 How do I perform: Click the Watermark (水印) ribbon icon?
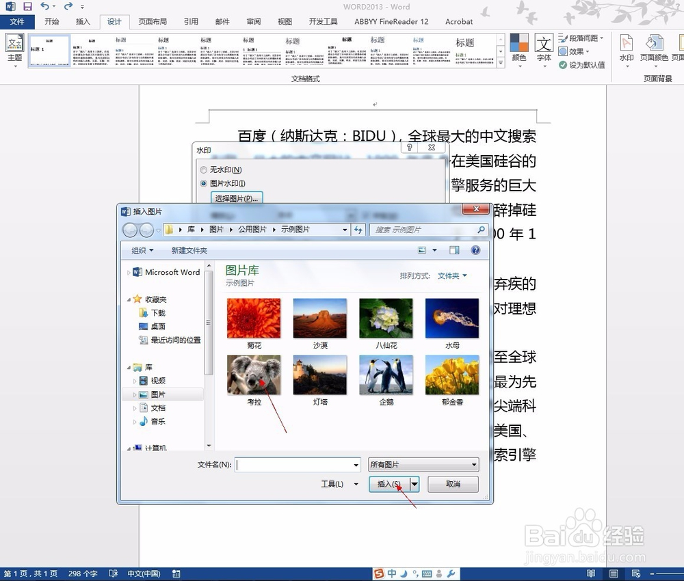pos(627,50)
